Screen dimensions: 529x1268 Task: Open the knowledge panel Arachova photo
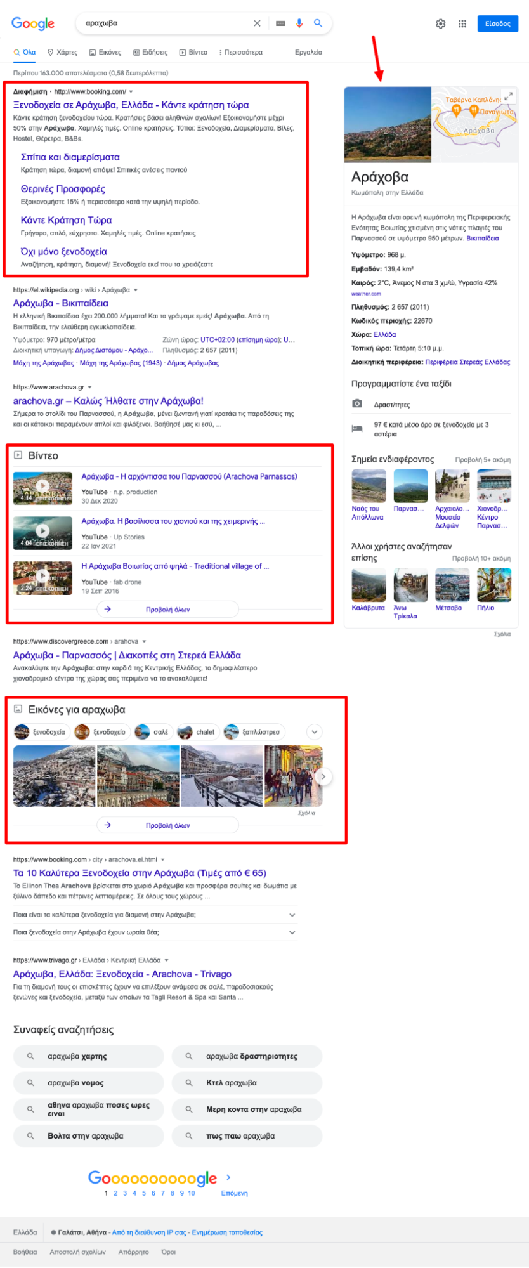[x=388, y=124]
